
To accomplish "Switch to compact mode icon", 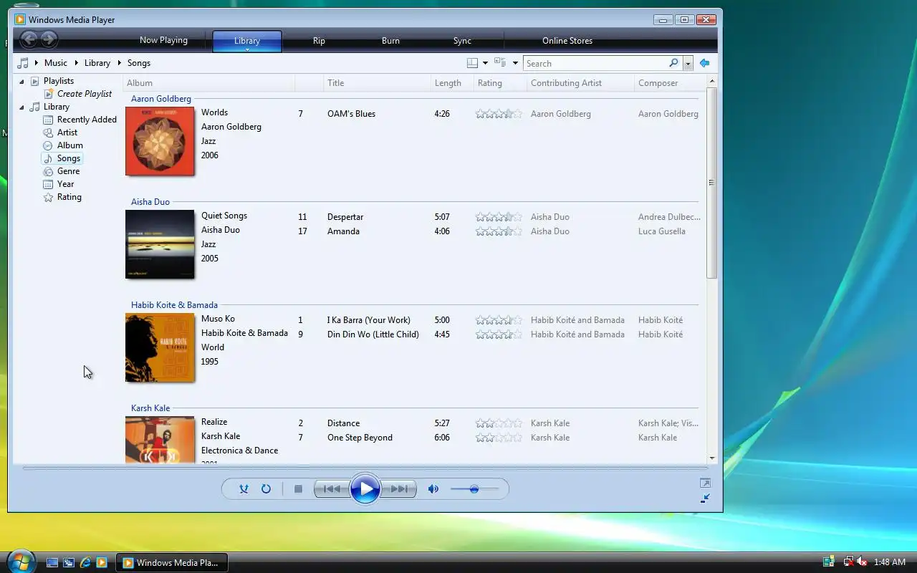I will [x=705, y=498].
